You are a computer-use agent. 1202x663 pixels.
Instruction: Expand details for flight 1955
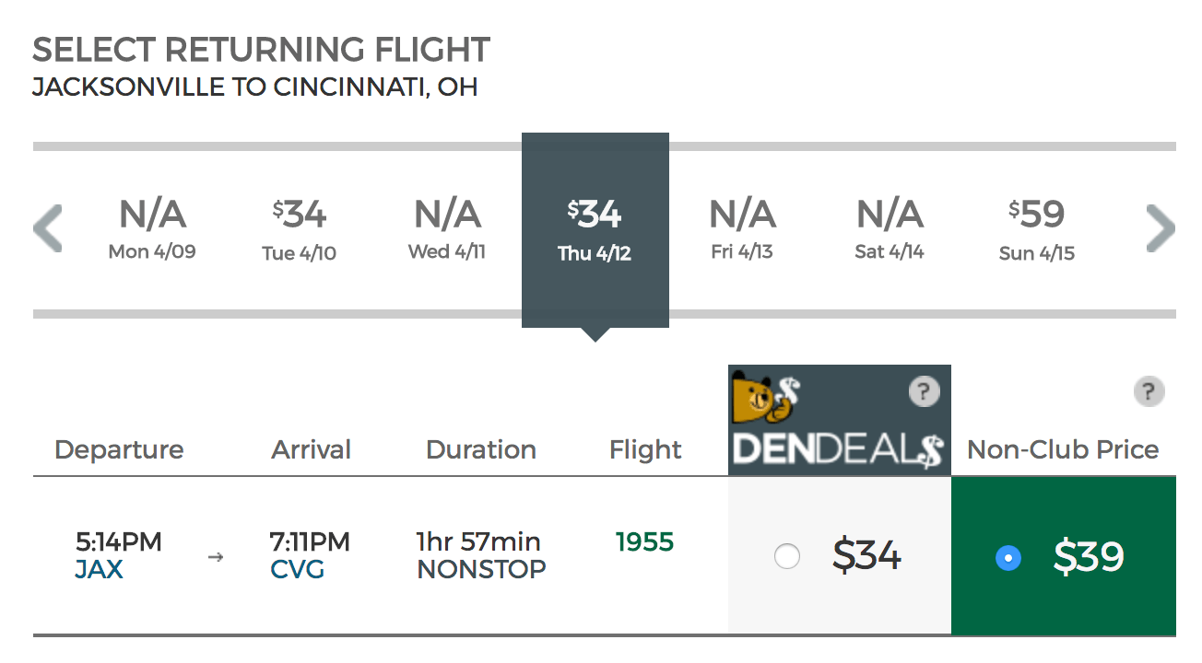(x=644, y=542)
